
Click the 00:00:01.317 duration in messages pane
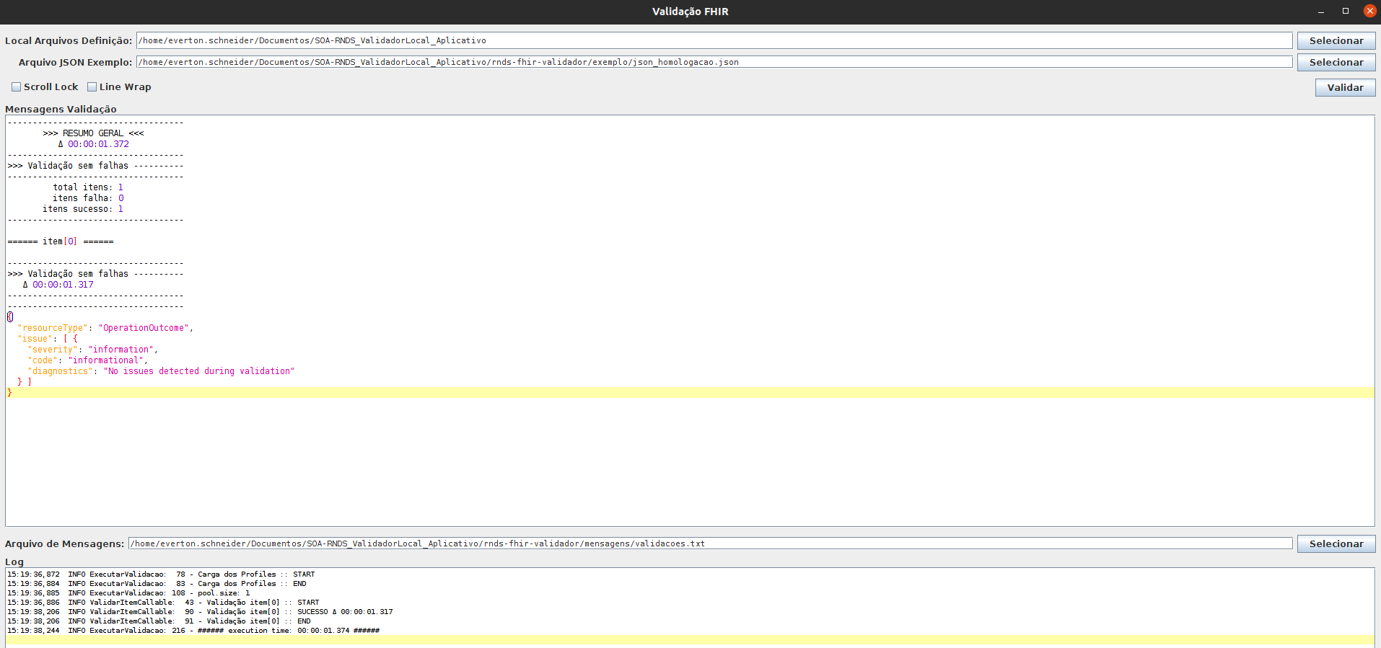click(63, 285)
